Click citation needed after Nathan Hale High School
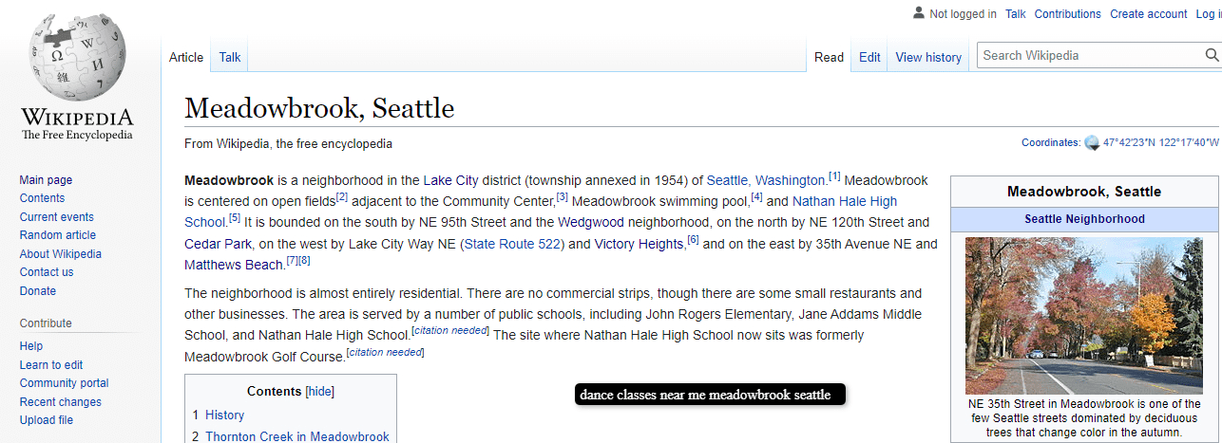1222x443 pixels. point(450,330)
